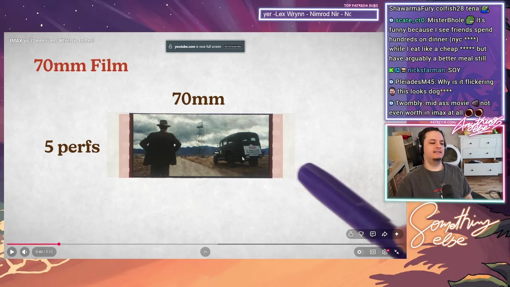Click the PATREON.COM link above the webcam
510x287 pixels.
(x=444, y=122)
